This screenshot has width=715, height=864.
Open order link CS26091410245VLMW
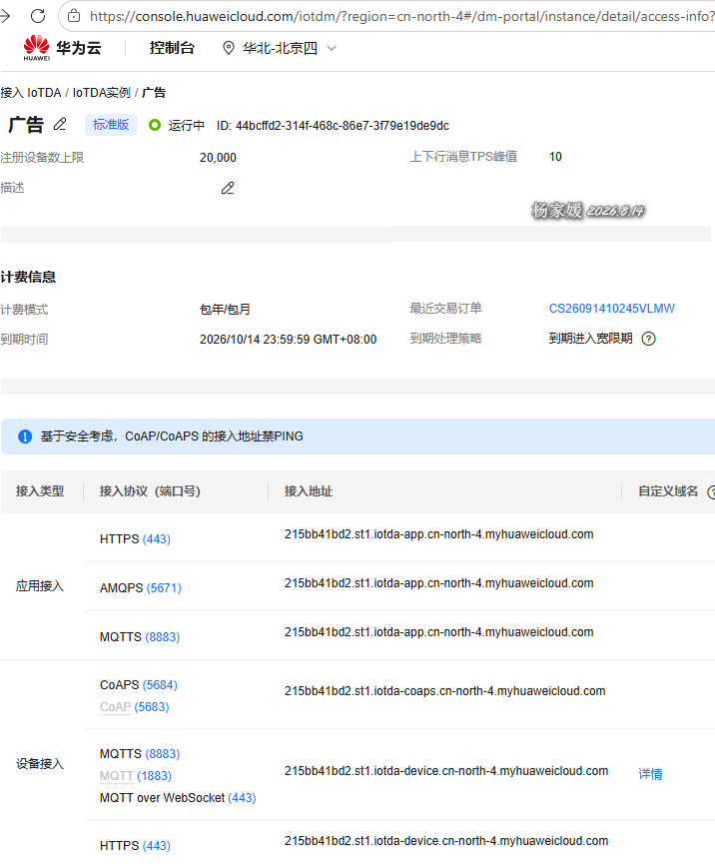(x=611, y=309)
